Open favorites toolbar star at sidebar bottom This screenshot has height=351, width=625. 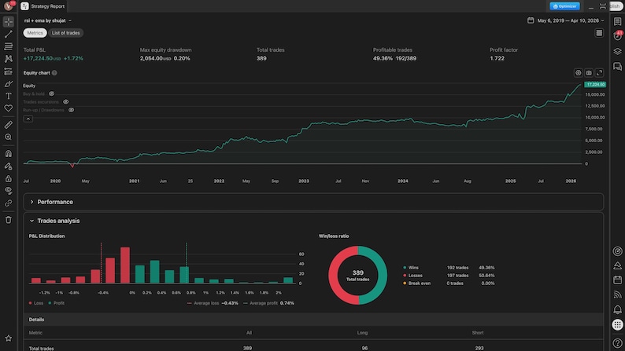pos(9,338)
